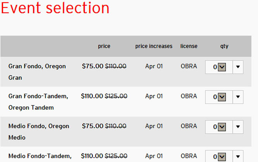Click struck-through $125.00 in Gran Fondo-Tandem row

(116, 96)
